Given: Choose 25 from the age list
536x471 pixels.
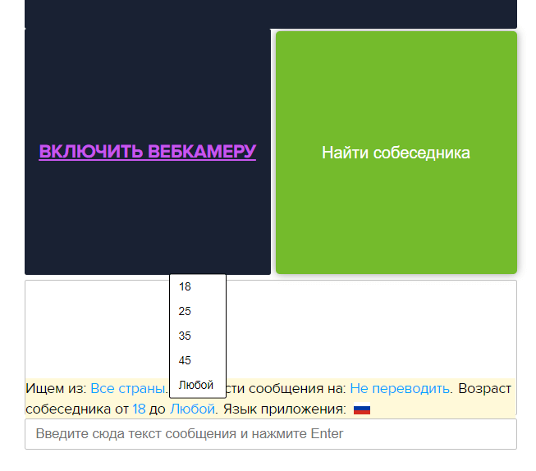Looking at the screenshot, I should [198, 311].
